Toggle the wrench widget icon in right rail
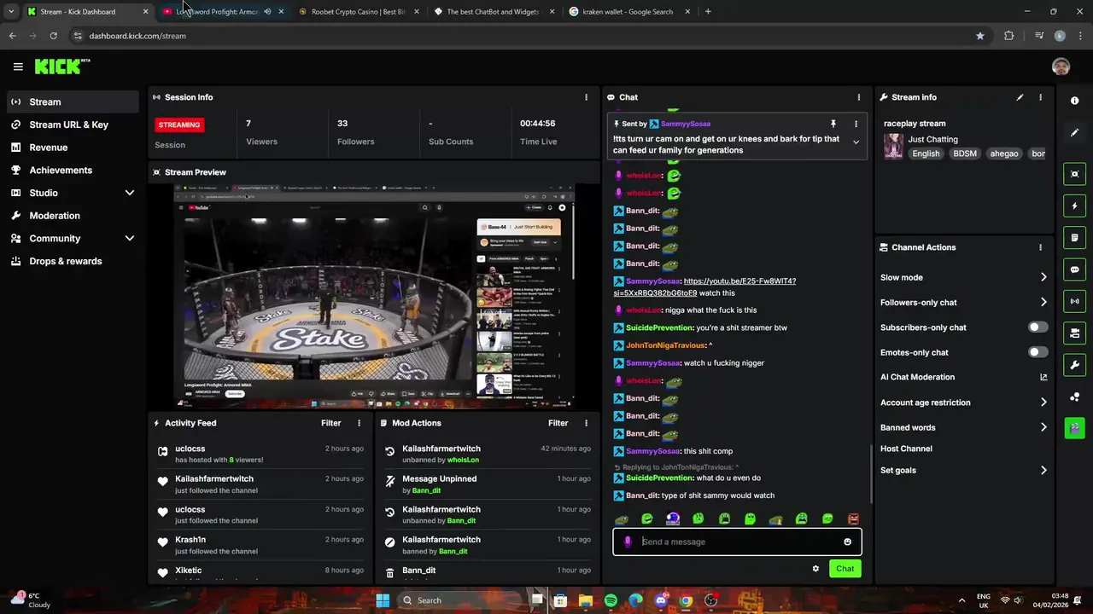The height and width of the screenshot is (614, 1093). tap(1074, 365)
